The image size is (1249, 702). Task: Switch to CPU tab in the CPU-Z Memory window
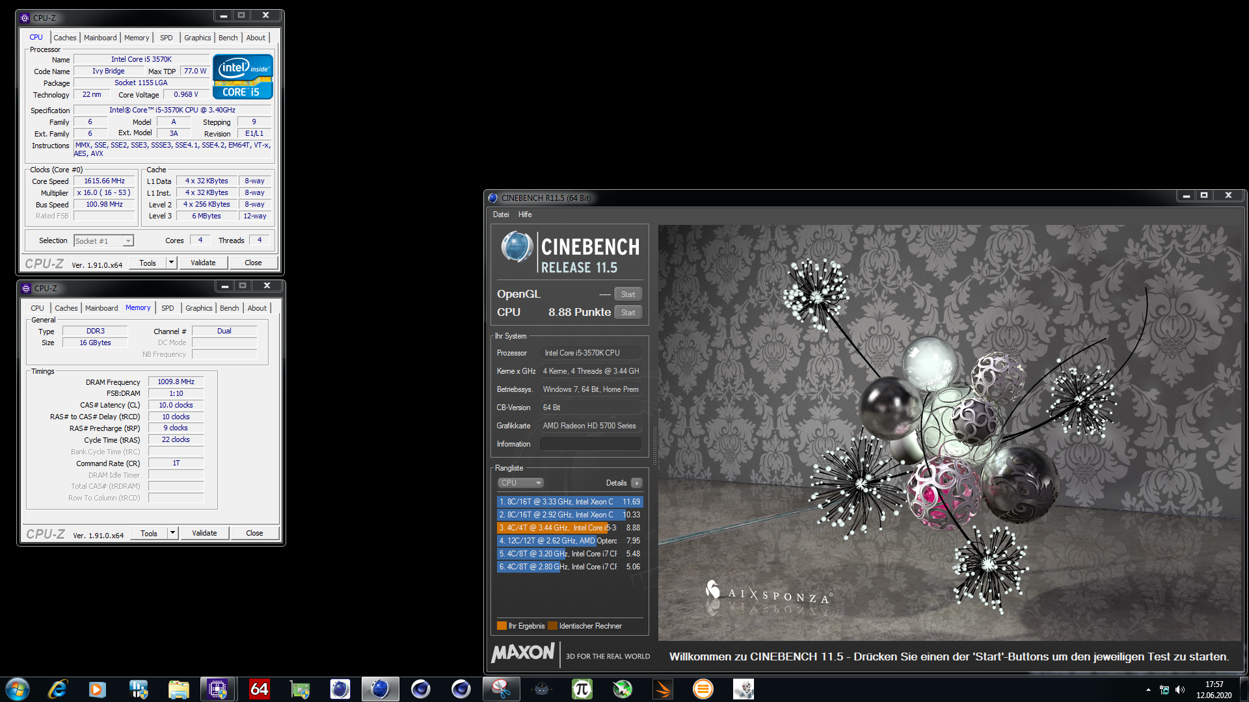(38, 308)
